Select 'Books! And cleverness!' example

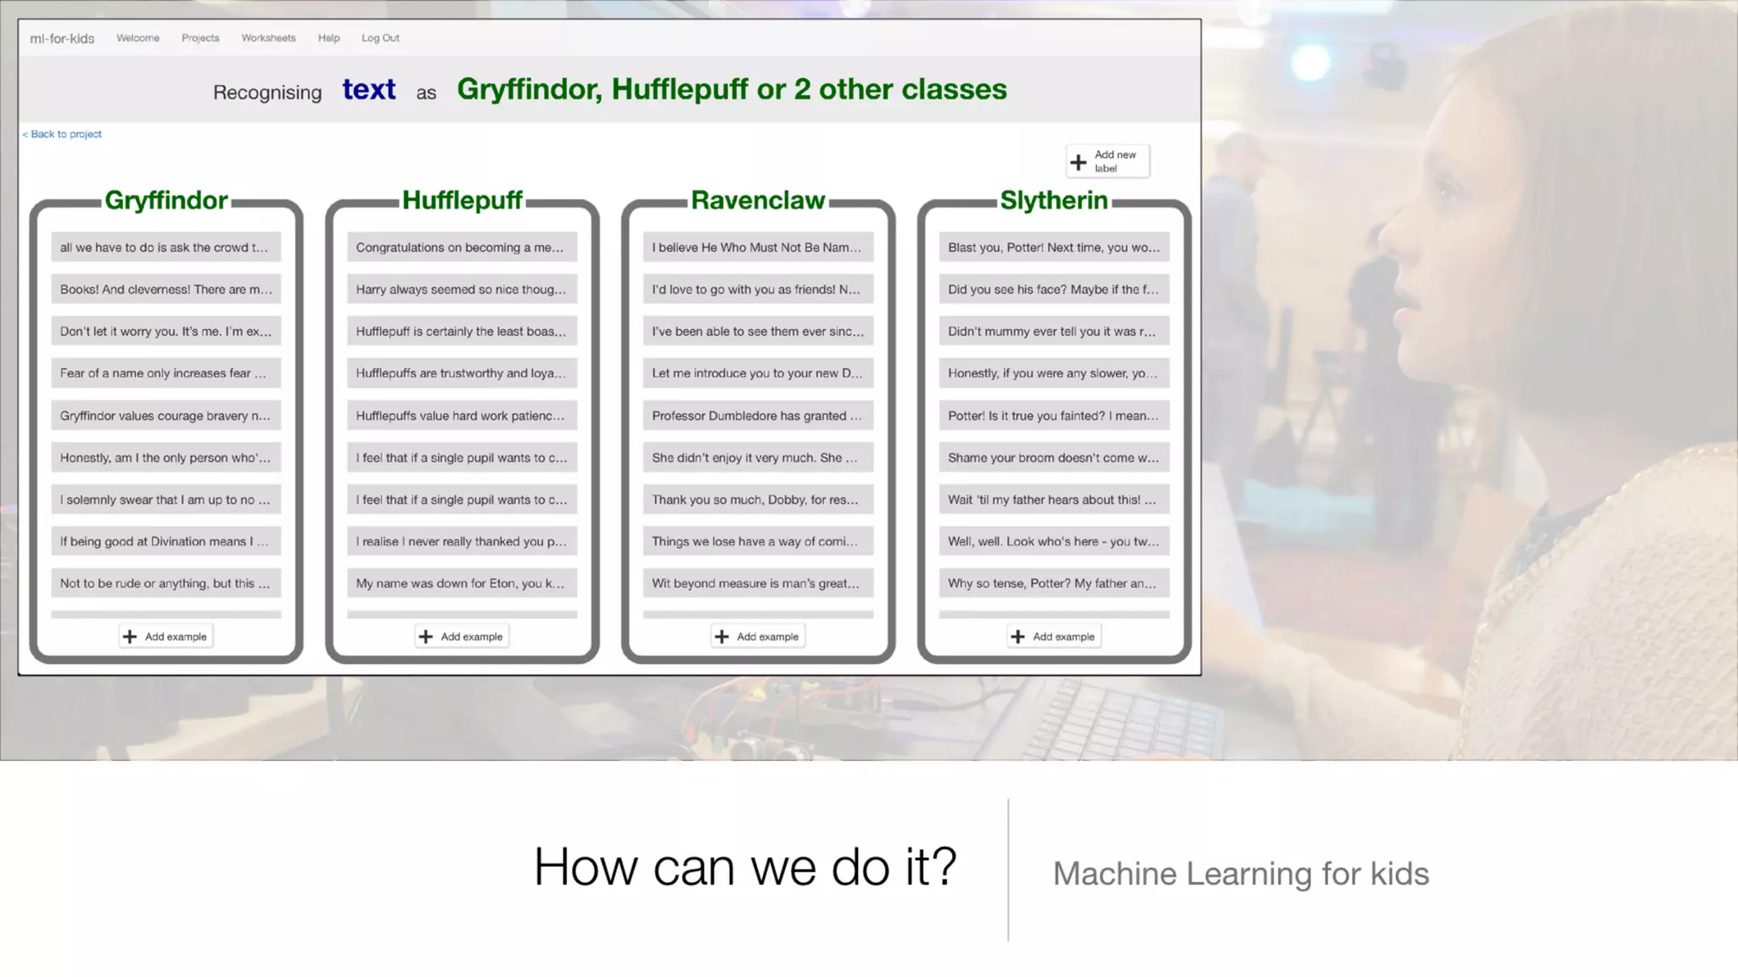pyautogui.click(x=166, y=289)
